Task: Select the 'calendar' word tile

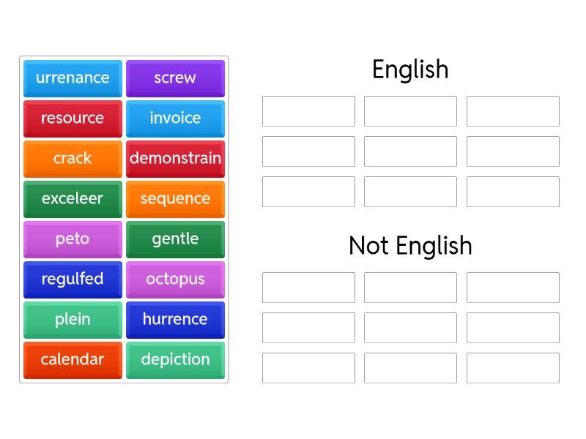Action: (73, 360)
